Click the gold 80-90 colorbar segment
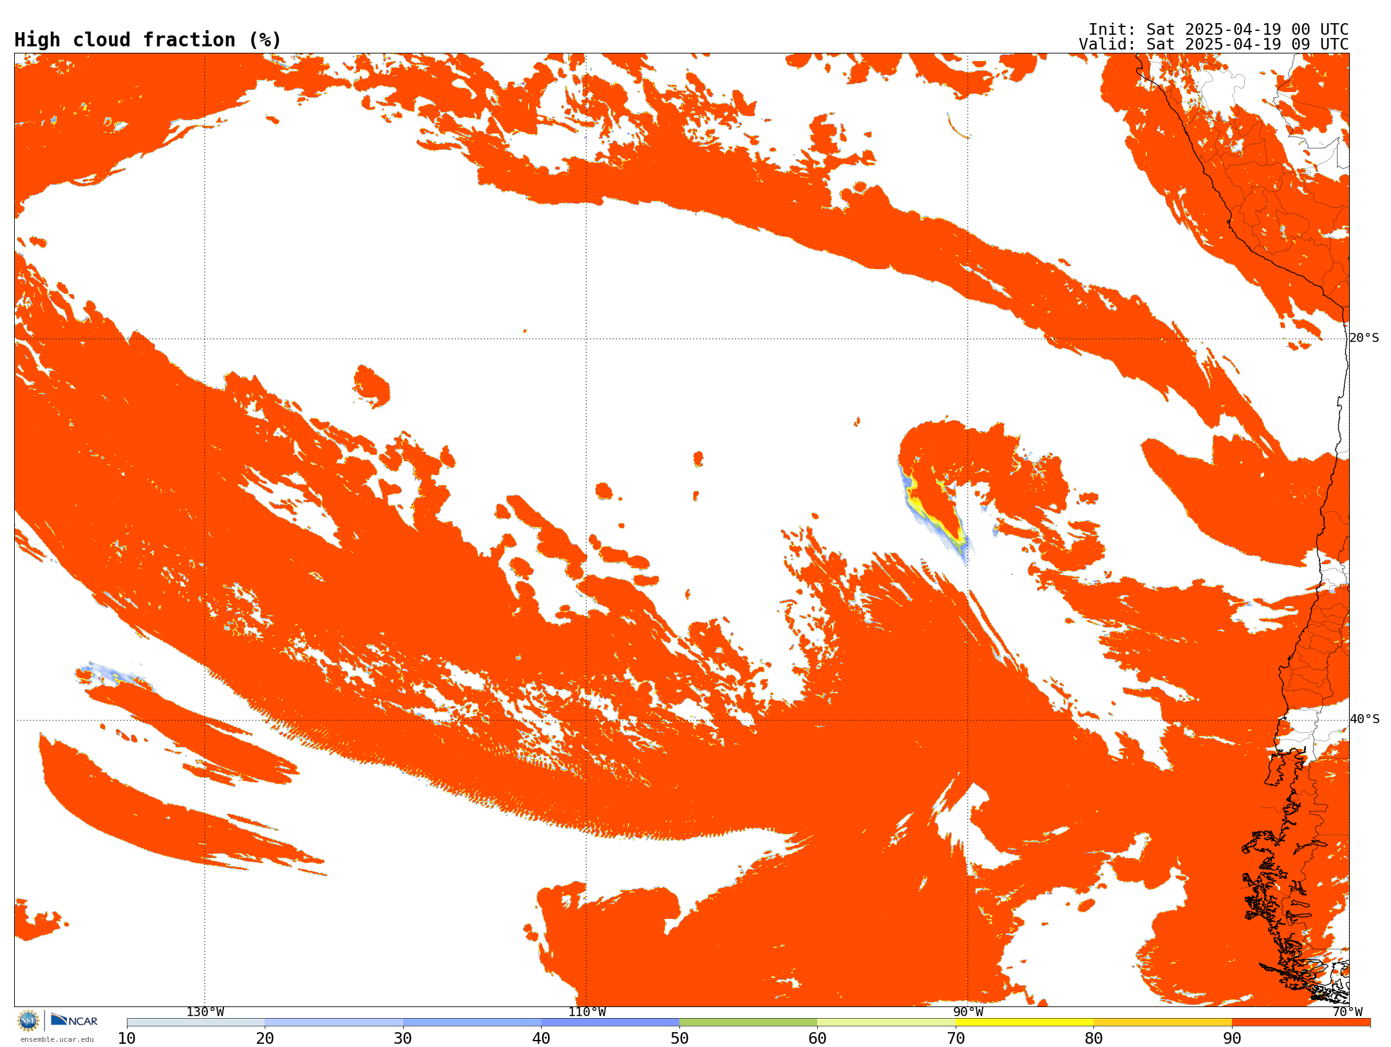Image resolution: width=1391 pixels, height=1047 pixels. click(x=1162, y=1023)
